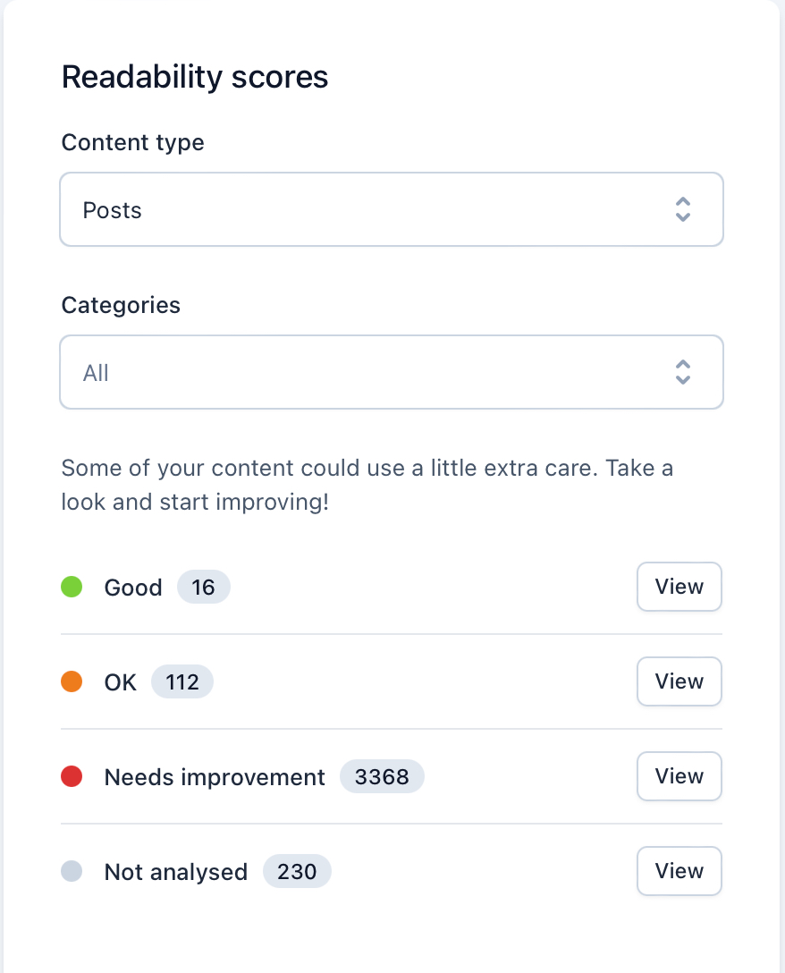Click the green Good status dot

[72, 588]
